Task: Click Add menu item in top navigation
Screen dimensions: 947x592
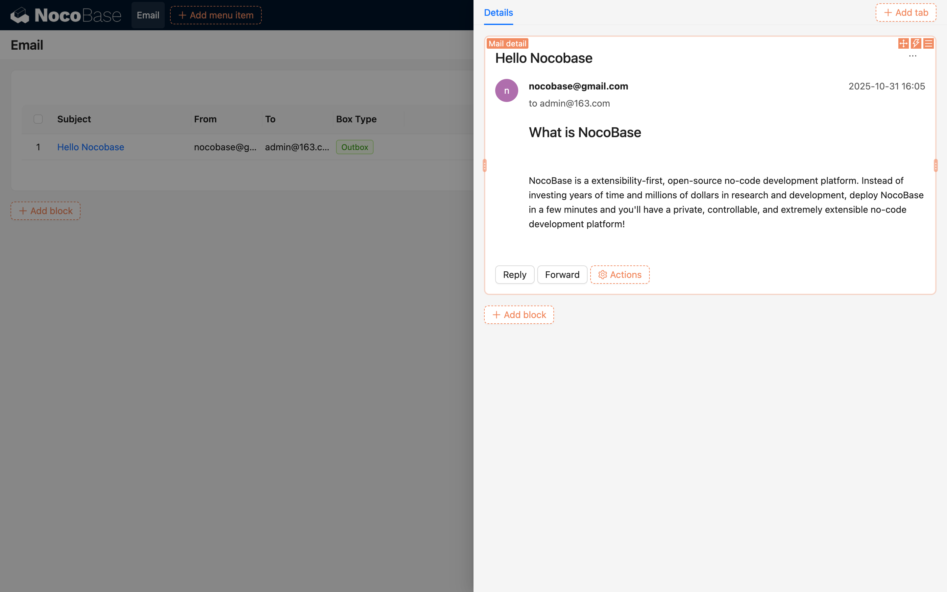Action: [x=216, y=15]
